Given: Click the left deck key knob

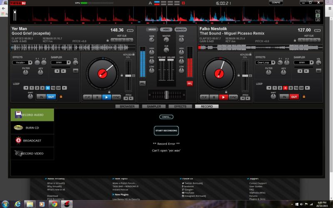Looking at the screenshot, I should pyautogui.click(x=40, y=72).
